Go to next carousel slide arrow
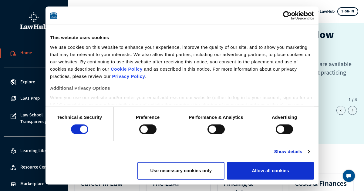This screenshot has width=364, height=191. pos(352,110)
